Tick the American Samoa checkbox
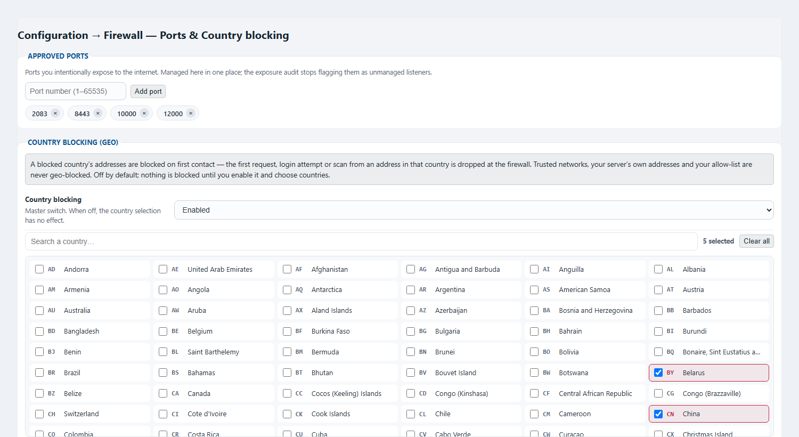Image resolution: width=799 pixels, height=437 pixels. click(x=534, y=289)
